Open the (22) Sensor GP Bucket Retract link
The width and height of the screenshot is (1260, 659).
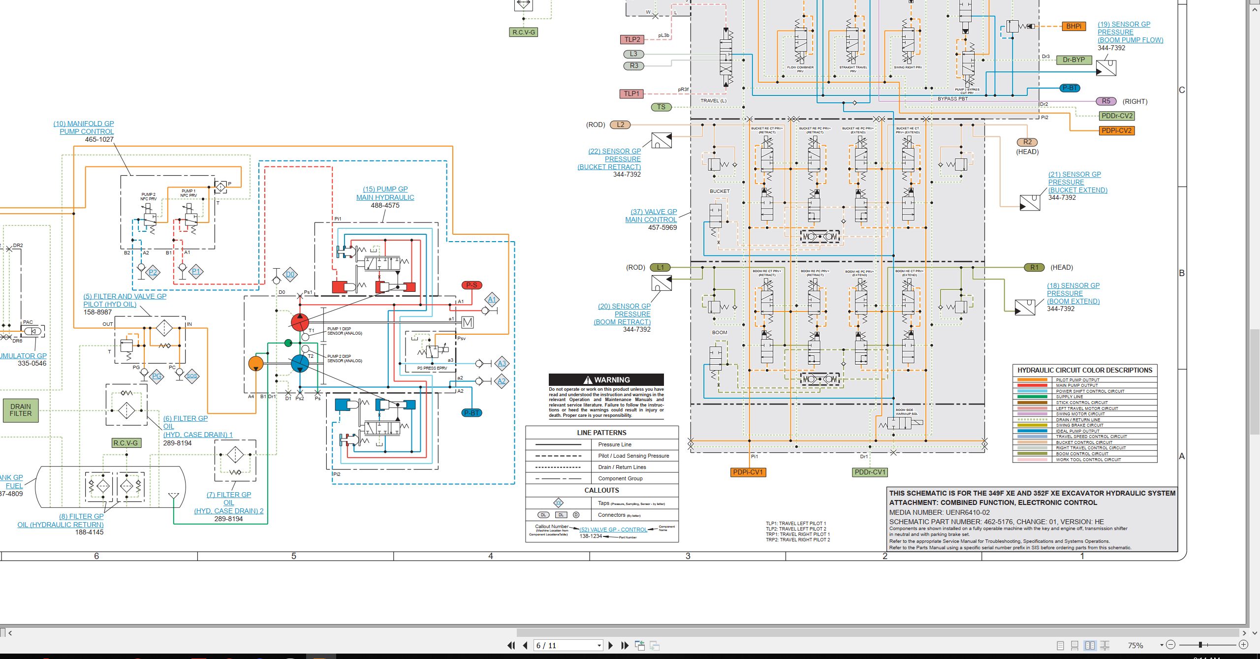point(609,159)
